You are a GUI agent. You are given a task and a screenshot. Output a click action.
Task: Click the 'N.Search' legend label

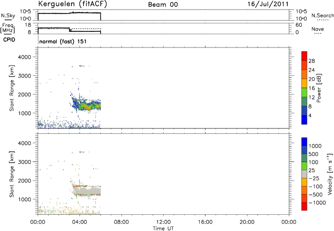pyautogui.click(x=322, y=15)
